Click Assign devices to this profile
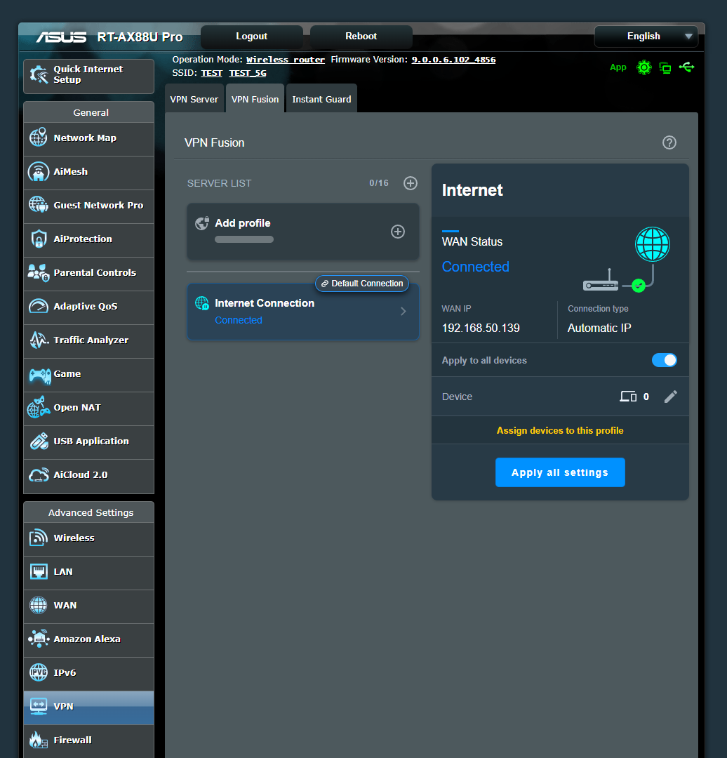 click(x=560, y=430)
